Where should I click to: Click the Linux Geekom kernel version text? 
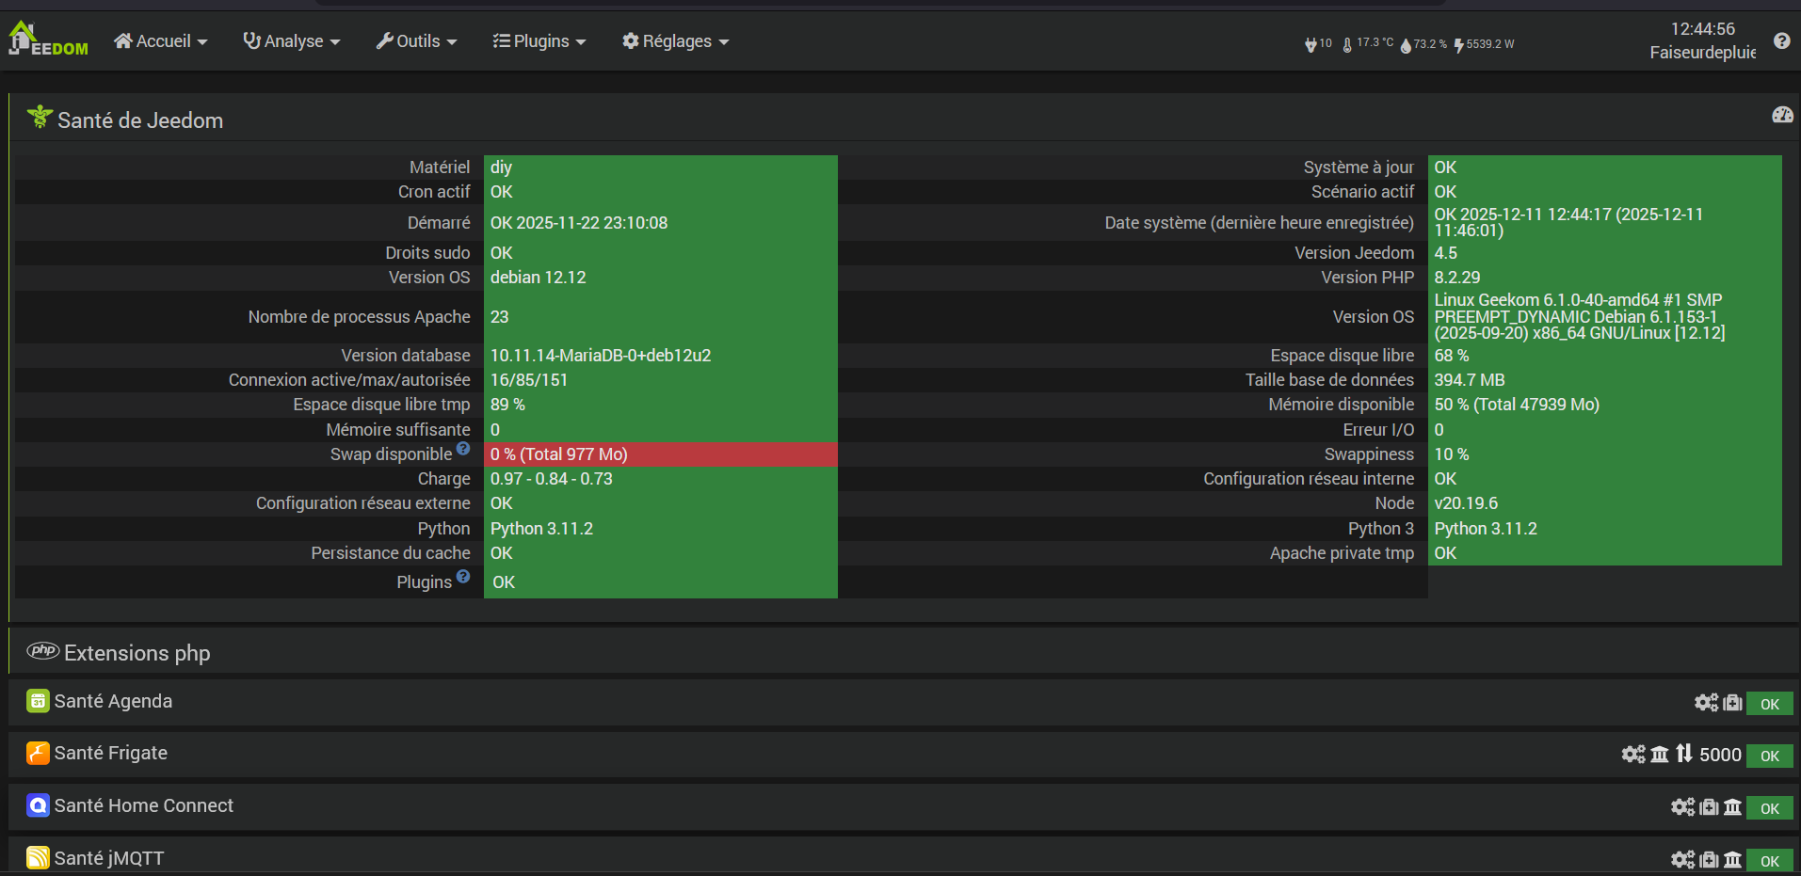[x=1580, y=317]
